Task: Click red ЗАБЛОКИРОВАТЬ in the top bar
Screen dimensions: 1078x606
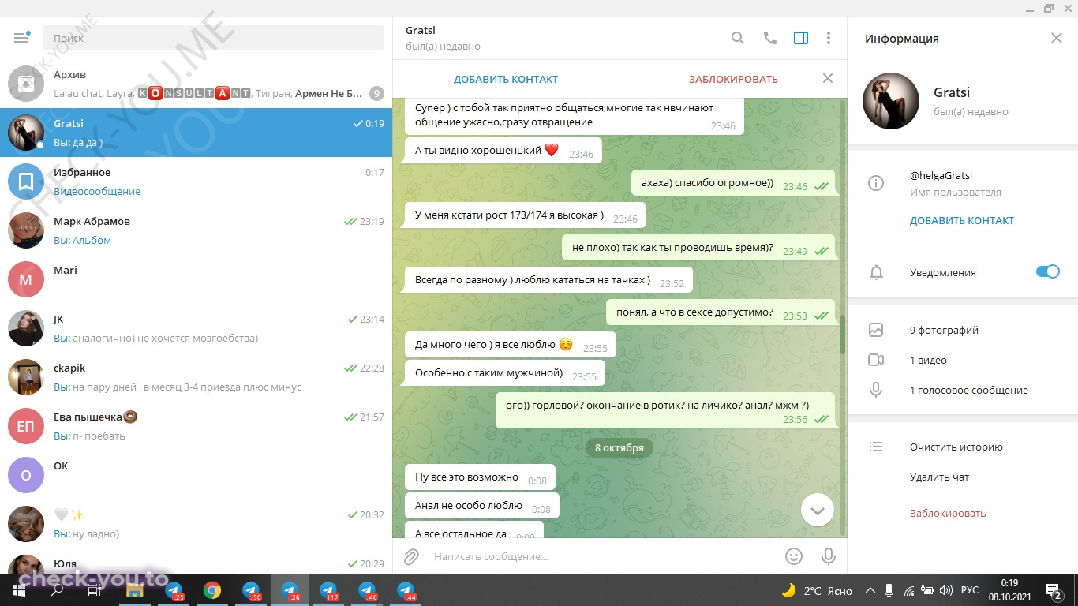Action: coord(733,79)
